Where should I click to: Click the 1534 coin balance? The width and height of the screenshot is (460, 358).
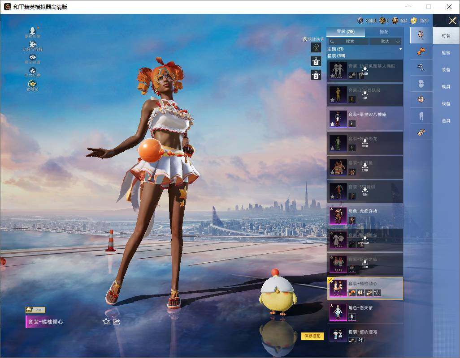click(403, 21)
